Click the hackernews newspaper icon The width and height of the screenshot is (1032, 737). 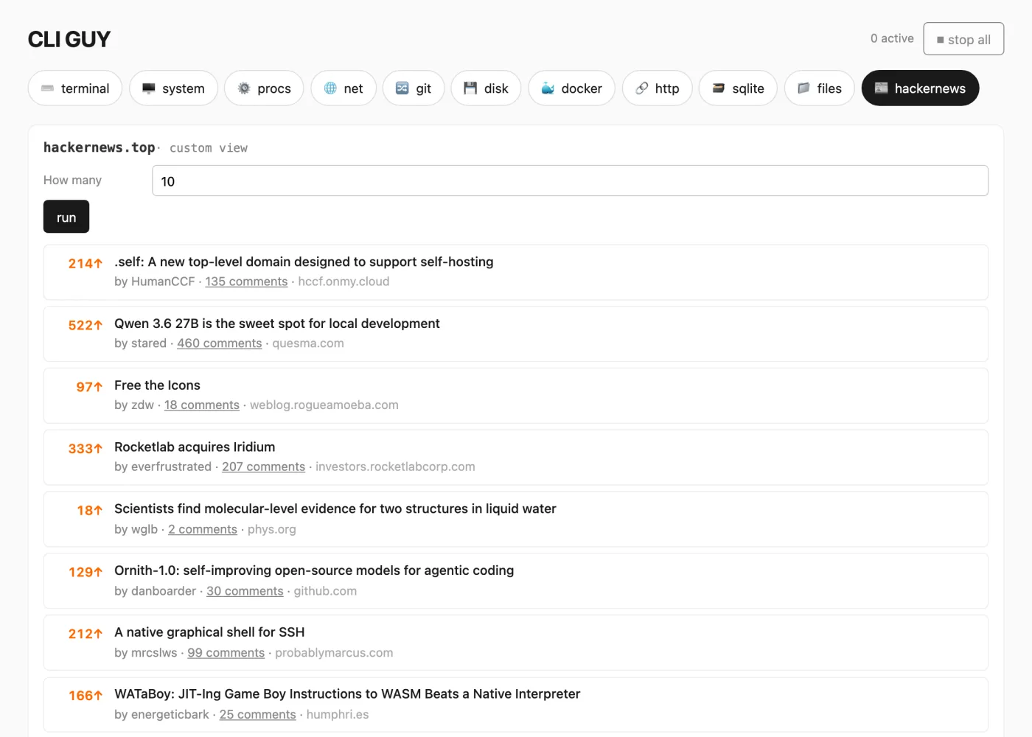point(881,88)
